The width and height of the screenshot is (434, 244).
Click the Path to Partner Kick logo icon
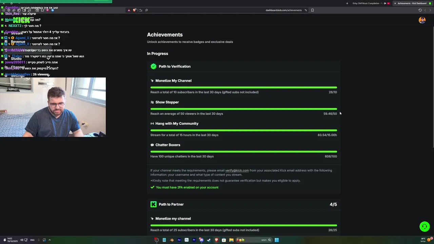[x=154, y=204]
